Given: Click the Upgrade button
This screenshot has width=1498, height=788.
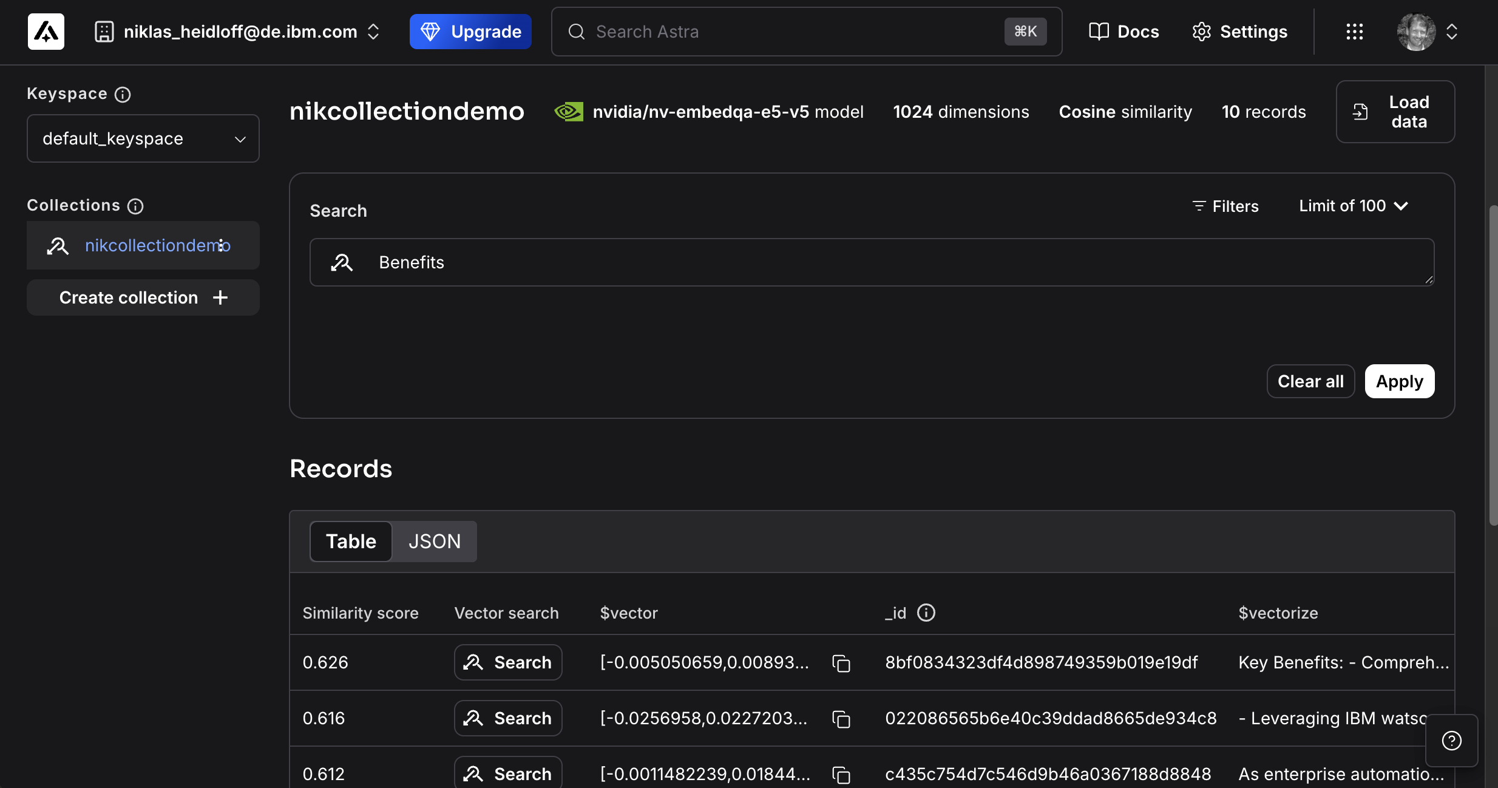Looking at the screenshot, I should 470,32.
